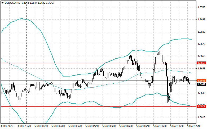This screenshot has height=129, width=207.
Task: Select the 1.3659 red price level label
Action: point(201,63)
